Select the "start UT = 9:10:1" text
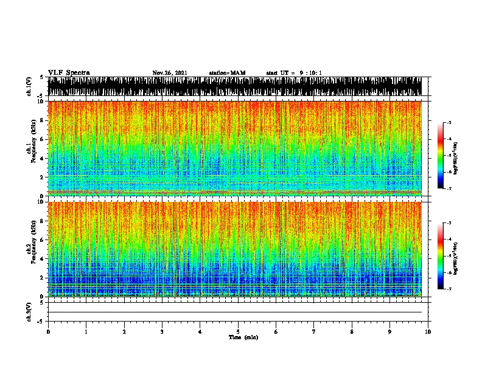The image size is (482, 372). 294,73
